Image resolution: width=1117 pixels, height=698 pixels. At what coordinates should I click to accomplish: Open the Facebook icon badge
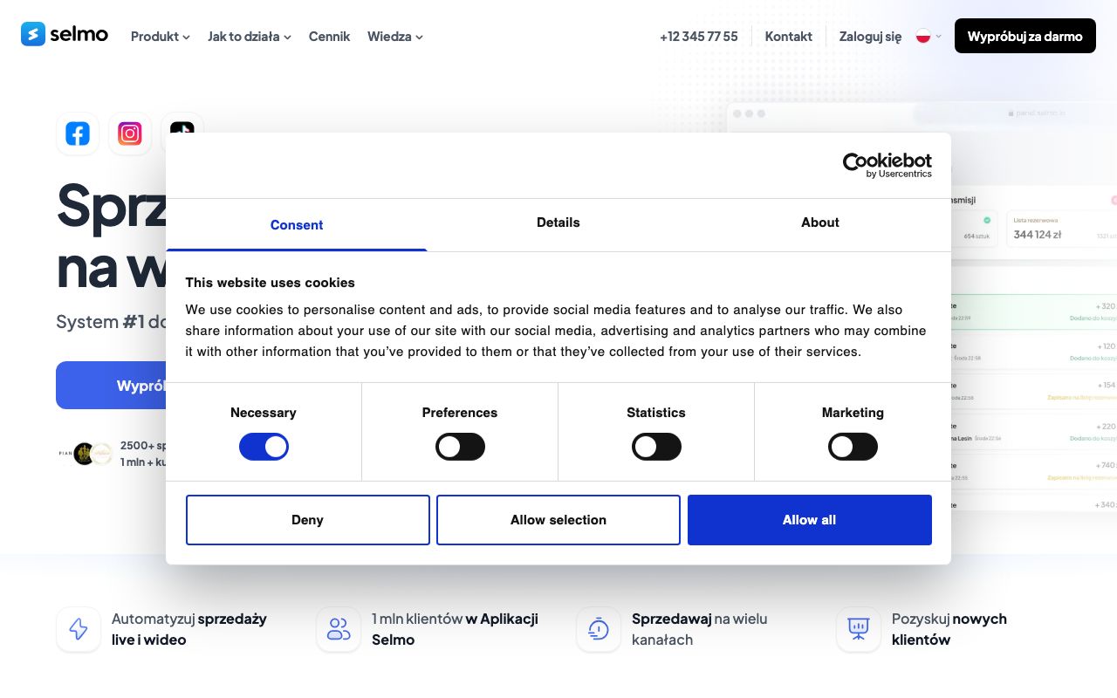coord(78,133)
